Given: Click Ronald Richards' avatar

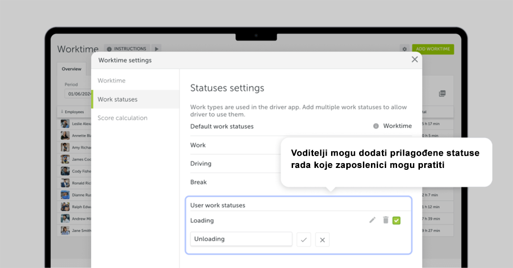Looking at the screenshot, I should coord(65,183).
